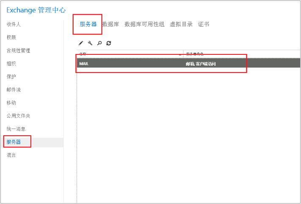The width and height of the screenshot is (301, 204).
Task: Open the 服务器 tab at top
Action: [88, 24]
